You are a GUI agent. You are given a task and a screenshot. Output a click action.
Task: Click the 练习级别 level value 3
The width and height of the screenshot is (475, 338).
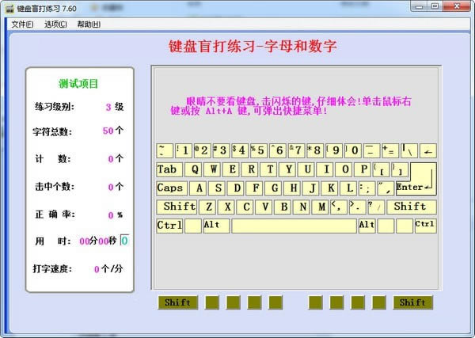click(x=108, y=107)
